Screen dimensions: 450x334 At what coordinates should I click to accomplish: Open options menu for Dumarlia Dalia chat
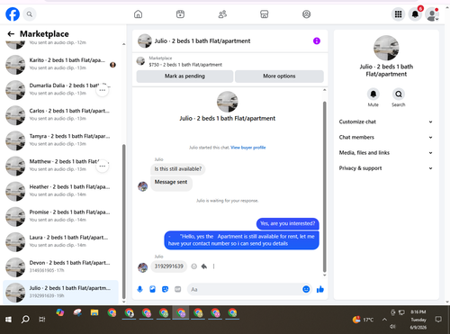click(x=102, y=90)
